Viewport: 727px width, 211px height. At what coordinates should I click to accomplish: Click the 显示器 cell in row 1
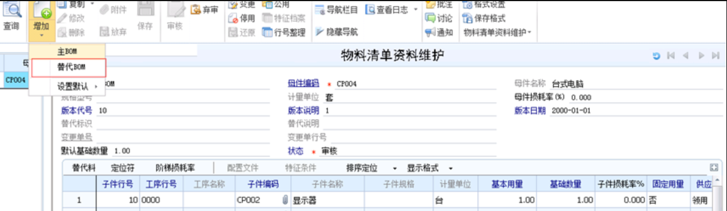pyautogui.click(x=328, y=200)
